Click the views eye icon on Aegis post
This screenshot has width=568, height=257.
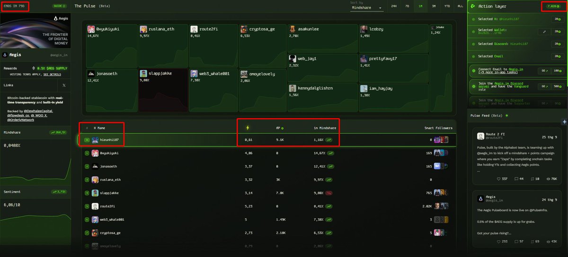coord(549,241)
